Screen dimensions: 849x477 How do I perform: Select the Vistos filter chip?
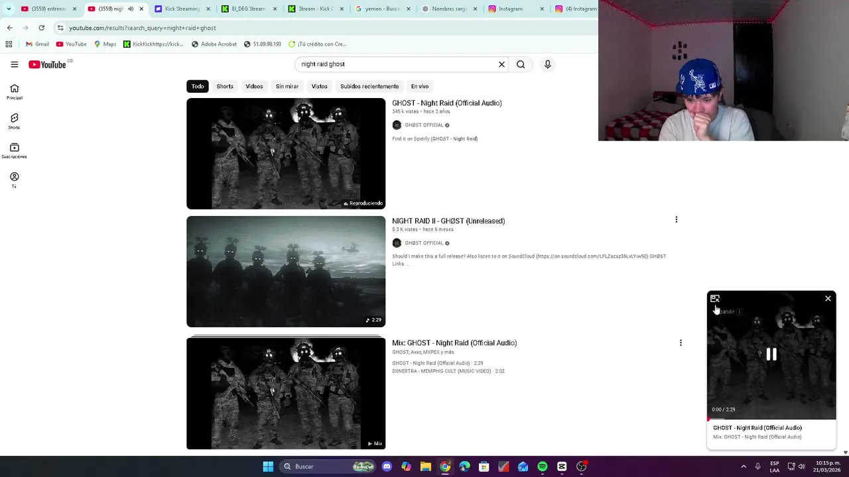(320, 86)
